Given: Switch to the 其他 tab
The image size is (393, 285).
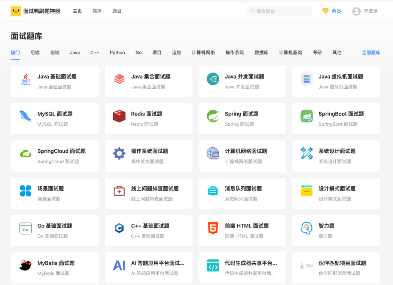Looking at the screenshot, I should pyautogui.click(x=337, y=53).
